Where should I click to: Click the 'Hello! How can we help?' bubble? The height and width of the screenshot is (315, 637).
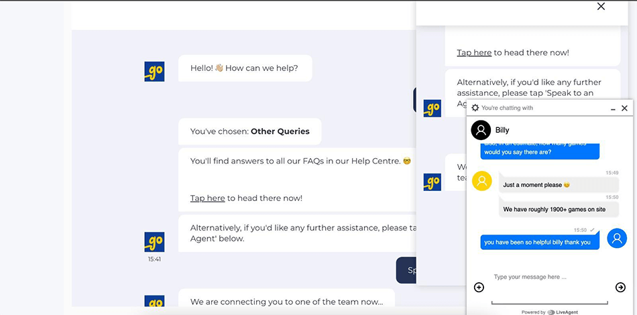click(x=245, y=68)
